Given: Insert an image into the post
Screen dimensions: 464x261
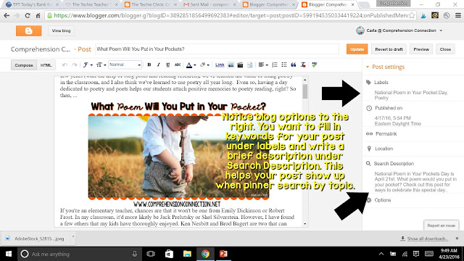Looking at the screenshot, I should click(231, 65).
